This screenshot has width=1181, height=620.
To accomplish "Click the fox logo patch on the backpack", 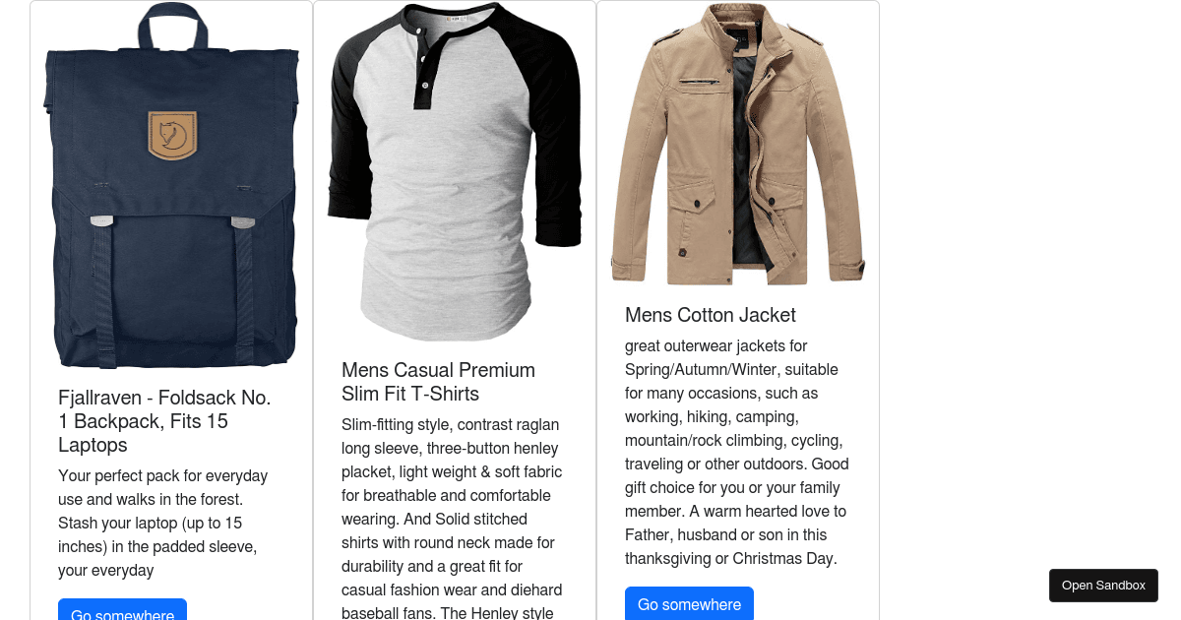I will 172,135.
